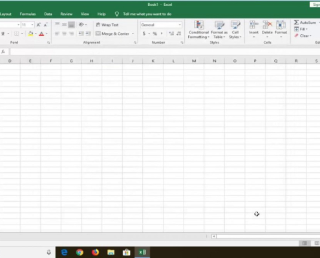Toggle Center horizontal alignment

point(64,34)
